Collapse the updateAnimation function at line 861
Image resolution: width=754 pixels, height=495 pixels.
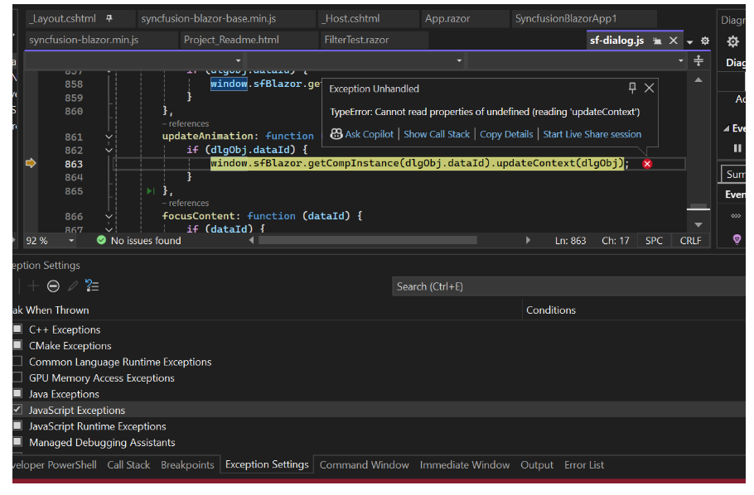(x=109, y=137)
